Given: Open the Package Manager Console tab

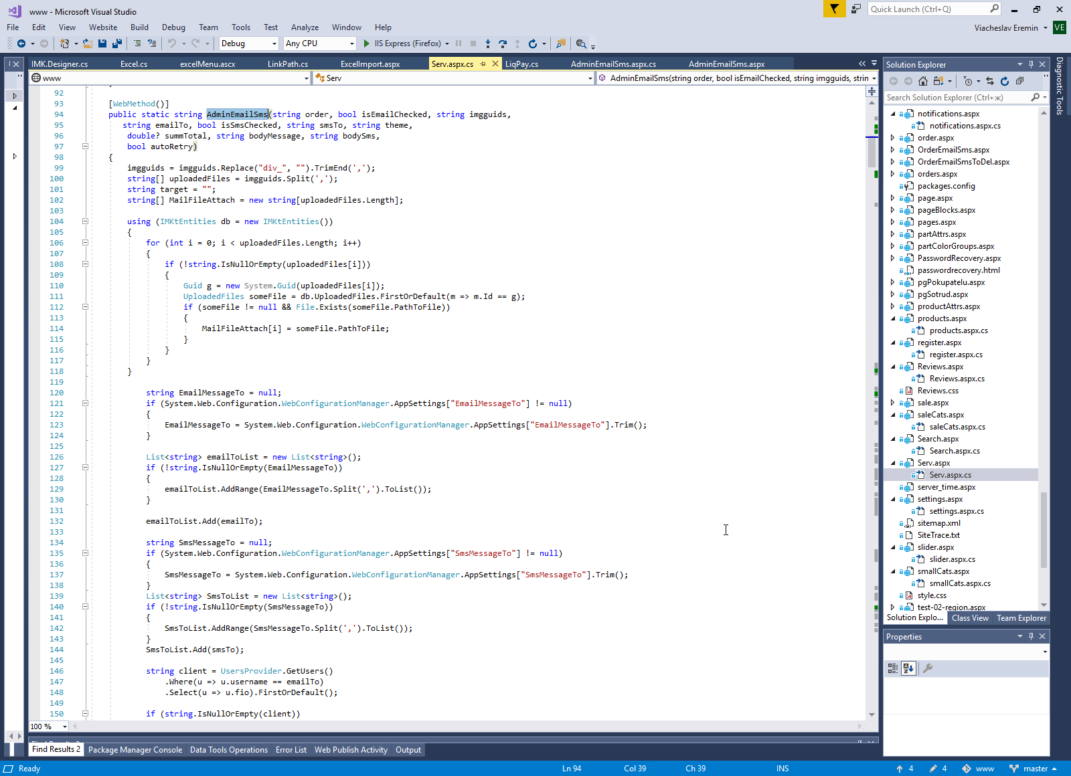Looking at the screenshot, I should point(135,750).
